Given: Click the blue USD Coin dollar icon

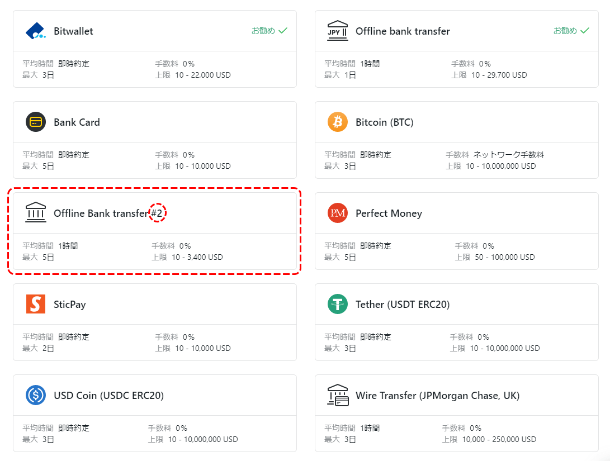Looking at the screenshot, I should pos(36,395).
